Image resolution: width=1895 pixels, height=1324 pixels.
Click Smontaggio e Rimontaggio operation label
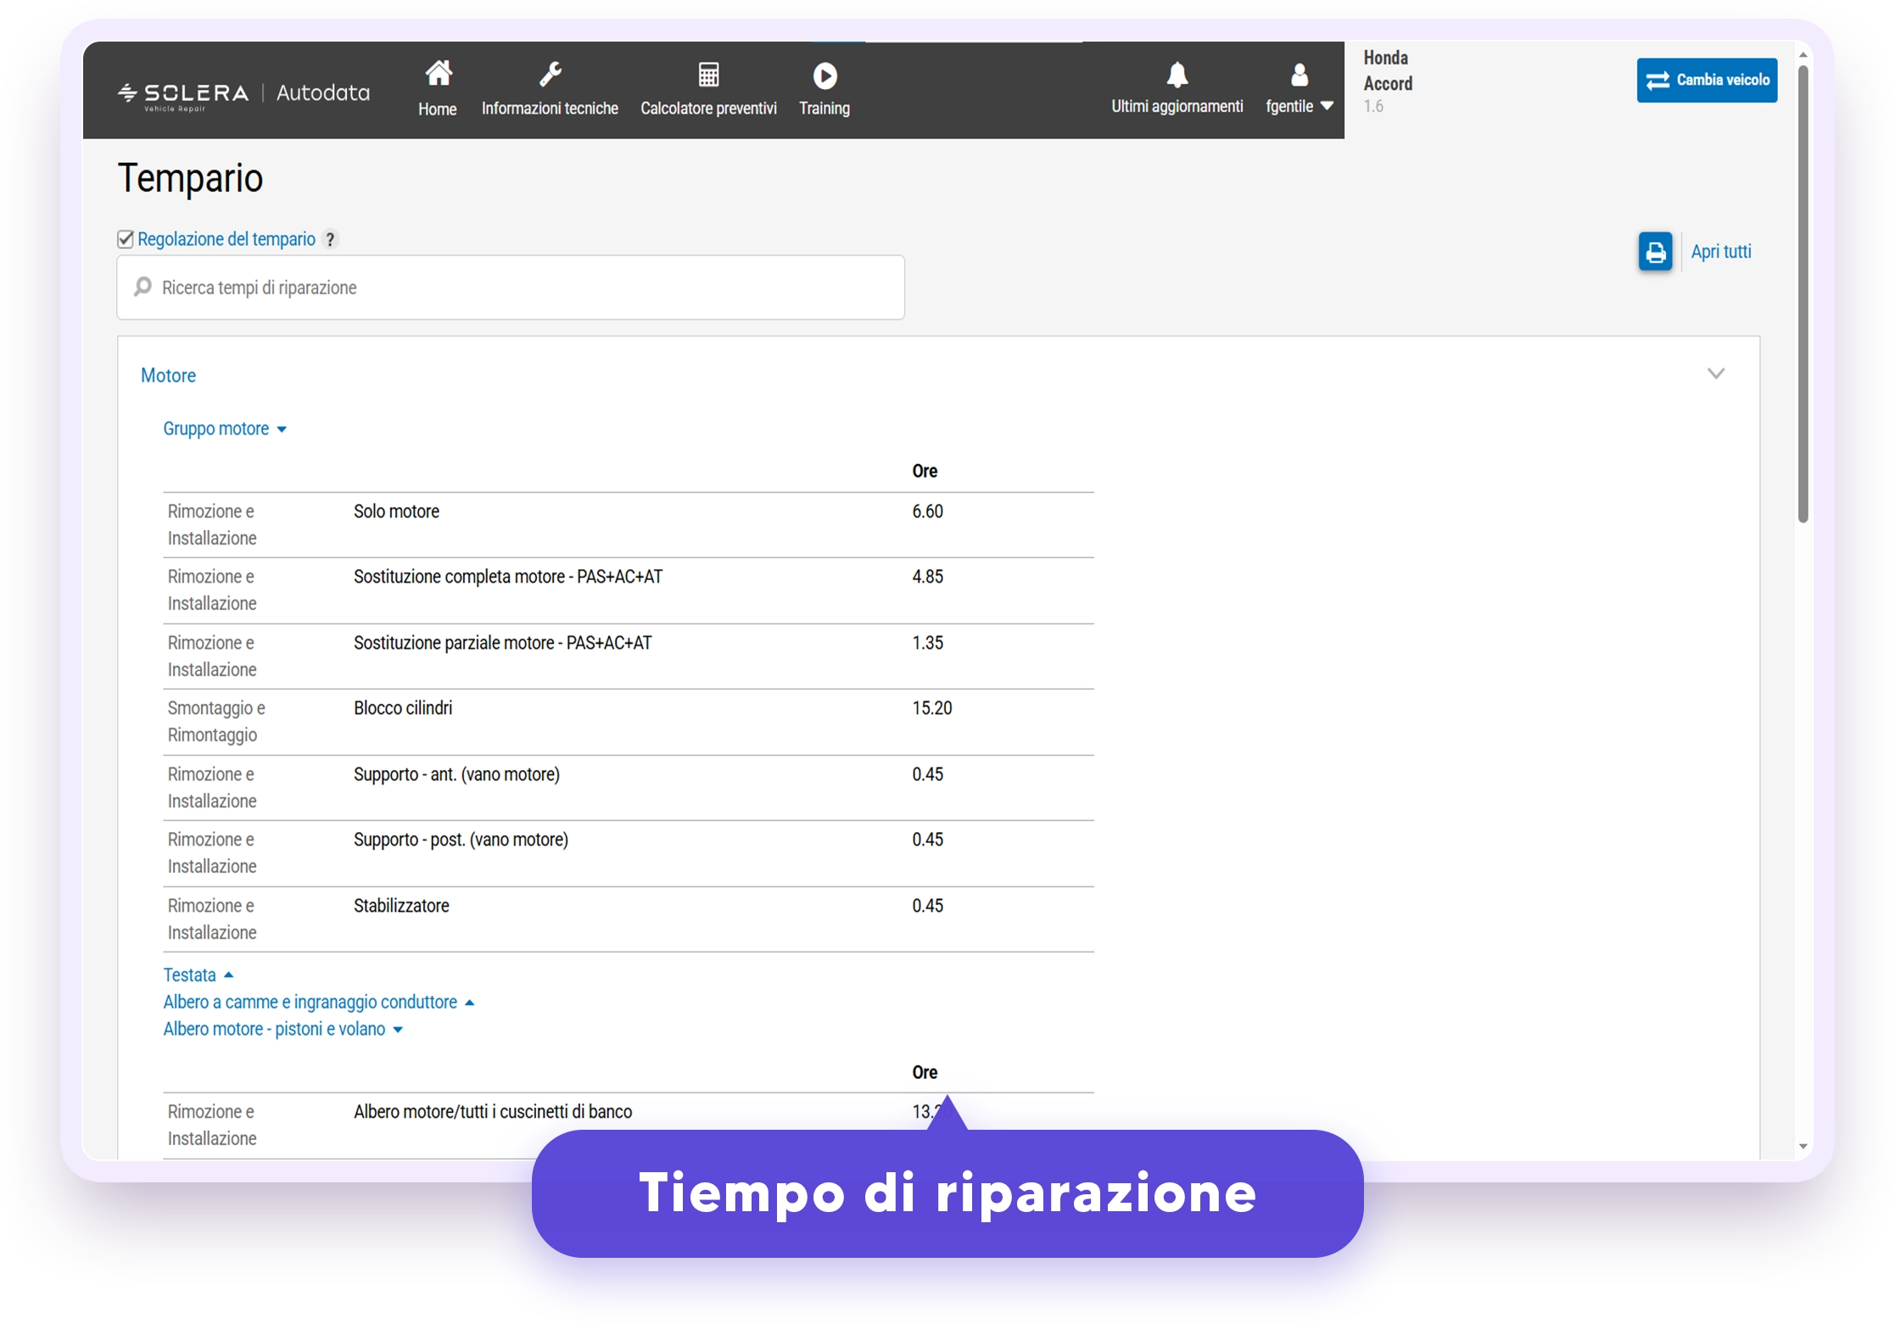click(x=216, y=722)
